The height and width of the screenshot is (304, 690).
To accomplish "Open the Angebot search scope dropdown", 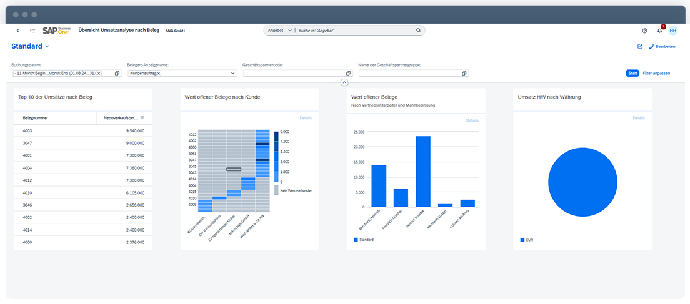I will point(290,30).
